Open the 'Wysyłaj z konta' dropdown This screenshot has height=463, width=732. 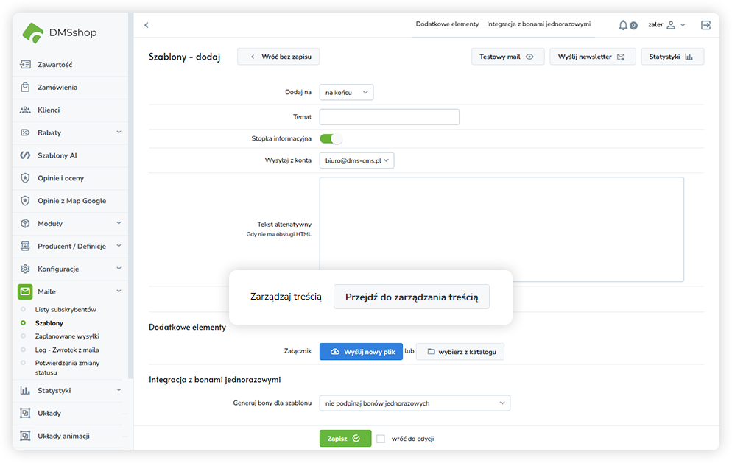click(x=356, y=160)
